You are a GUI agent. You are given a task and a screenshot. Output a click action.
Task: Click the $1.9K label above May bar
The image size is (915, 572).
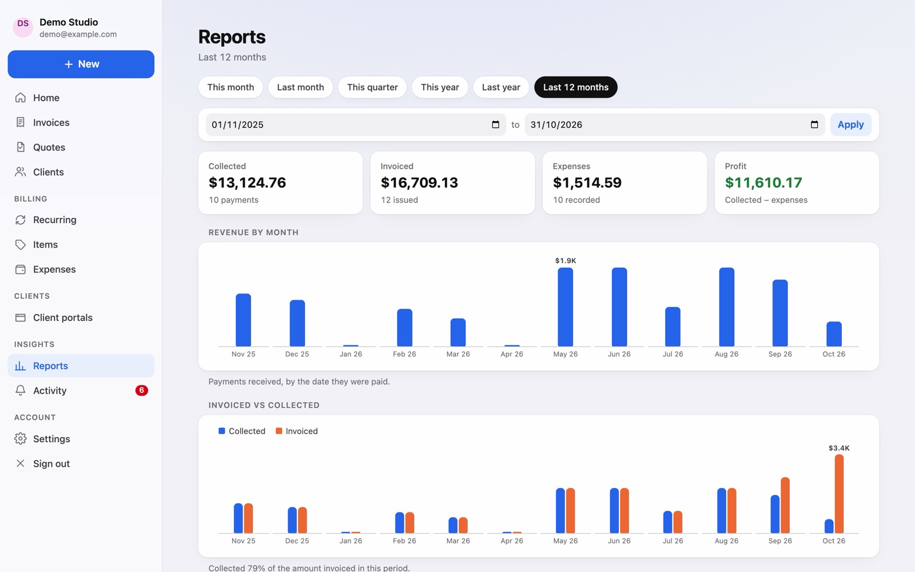pyautogui.click(x=566, y=260)
